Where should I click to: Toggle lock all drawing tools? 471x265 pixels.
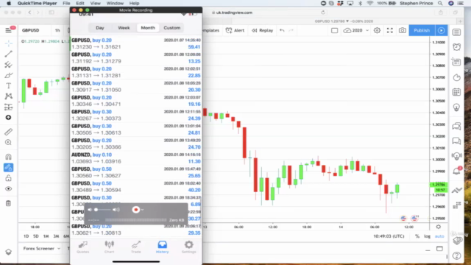(8, 178)
